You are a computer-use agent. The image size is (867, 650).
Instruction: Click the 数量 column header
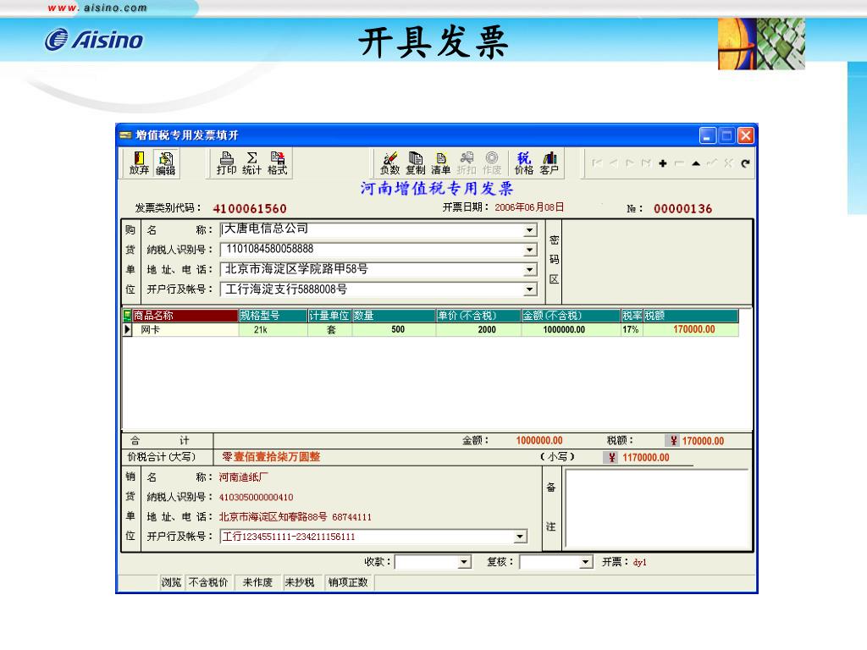coord(395,316)
